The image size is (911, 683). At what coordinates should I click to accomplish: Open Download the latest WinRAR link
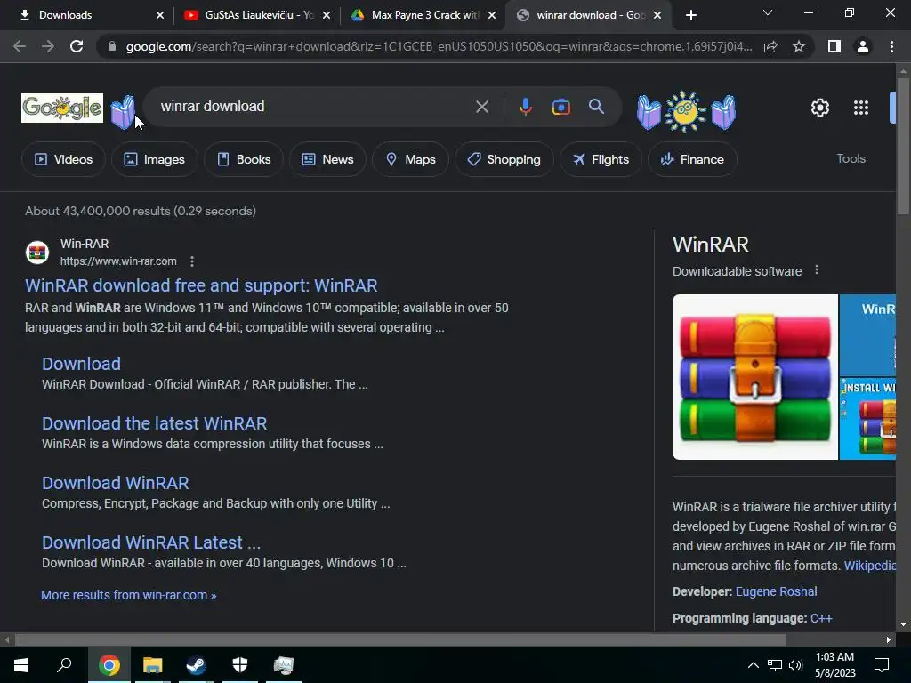[x=155, y=423]
